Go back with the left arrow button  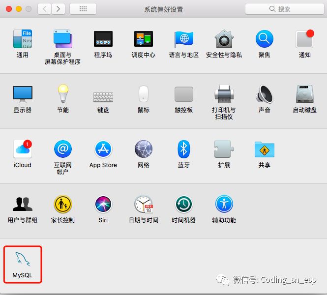[44, 9]
